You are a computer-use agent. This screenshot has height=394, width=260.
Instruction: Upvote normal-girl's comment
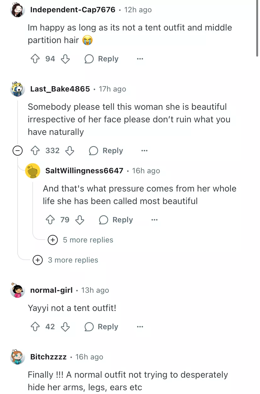(35, 327)
